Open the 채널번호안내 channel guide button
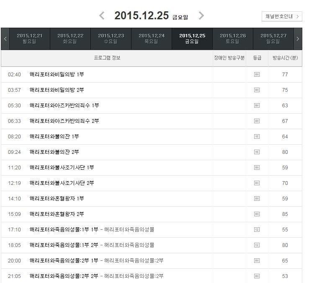309x283 pixels. pos(282,16)
